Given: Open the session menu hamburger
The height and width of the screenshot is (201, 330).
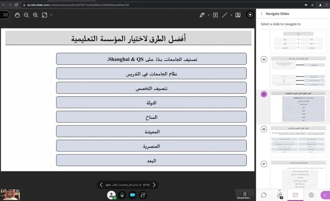Looking at the screenshot, I should click(x=5, y=15).
